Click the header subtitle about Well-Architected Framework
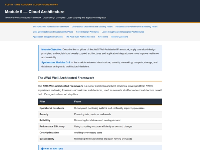200x150 pixels. (x=56, y=18)
